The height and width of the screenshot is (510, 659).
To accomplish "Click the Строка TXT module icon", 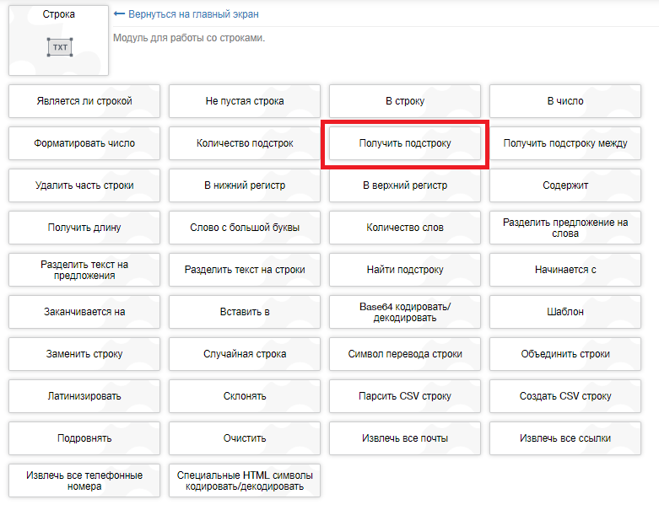I will click(59, 47).
